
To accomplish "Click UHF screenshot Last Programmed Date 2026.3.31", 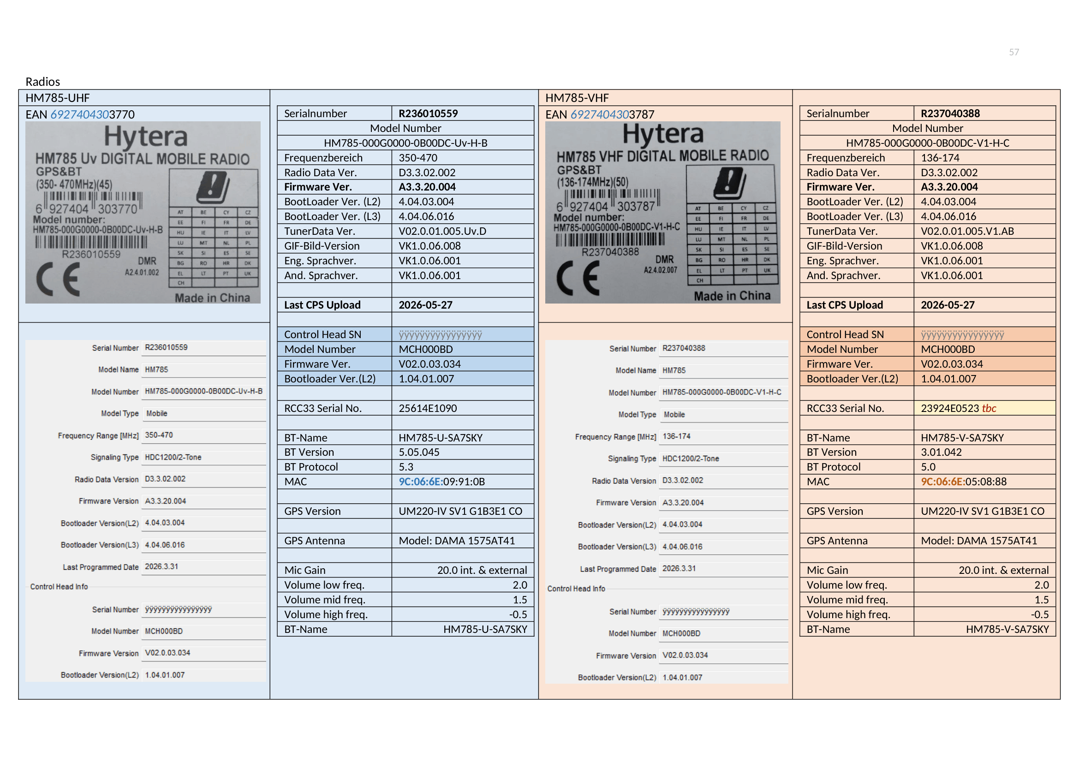I will click(203, 566).
